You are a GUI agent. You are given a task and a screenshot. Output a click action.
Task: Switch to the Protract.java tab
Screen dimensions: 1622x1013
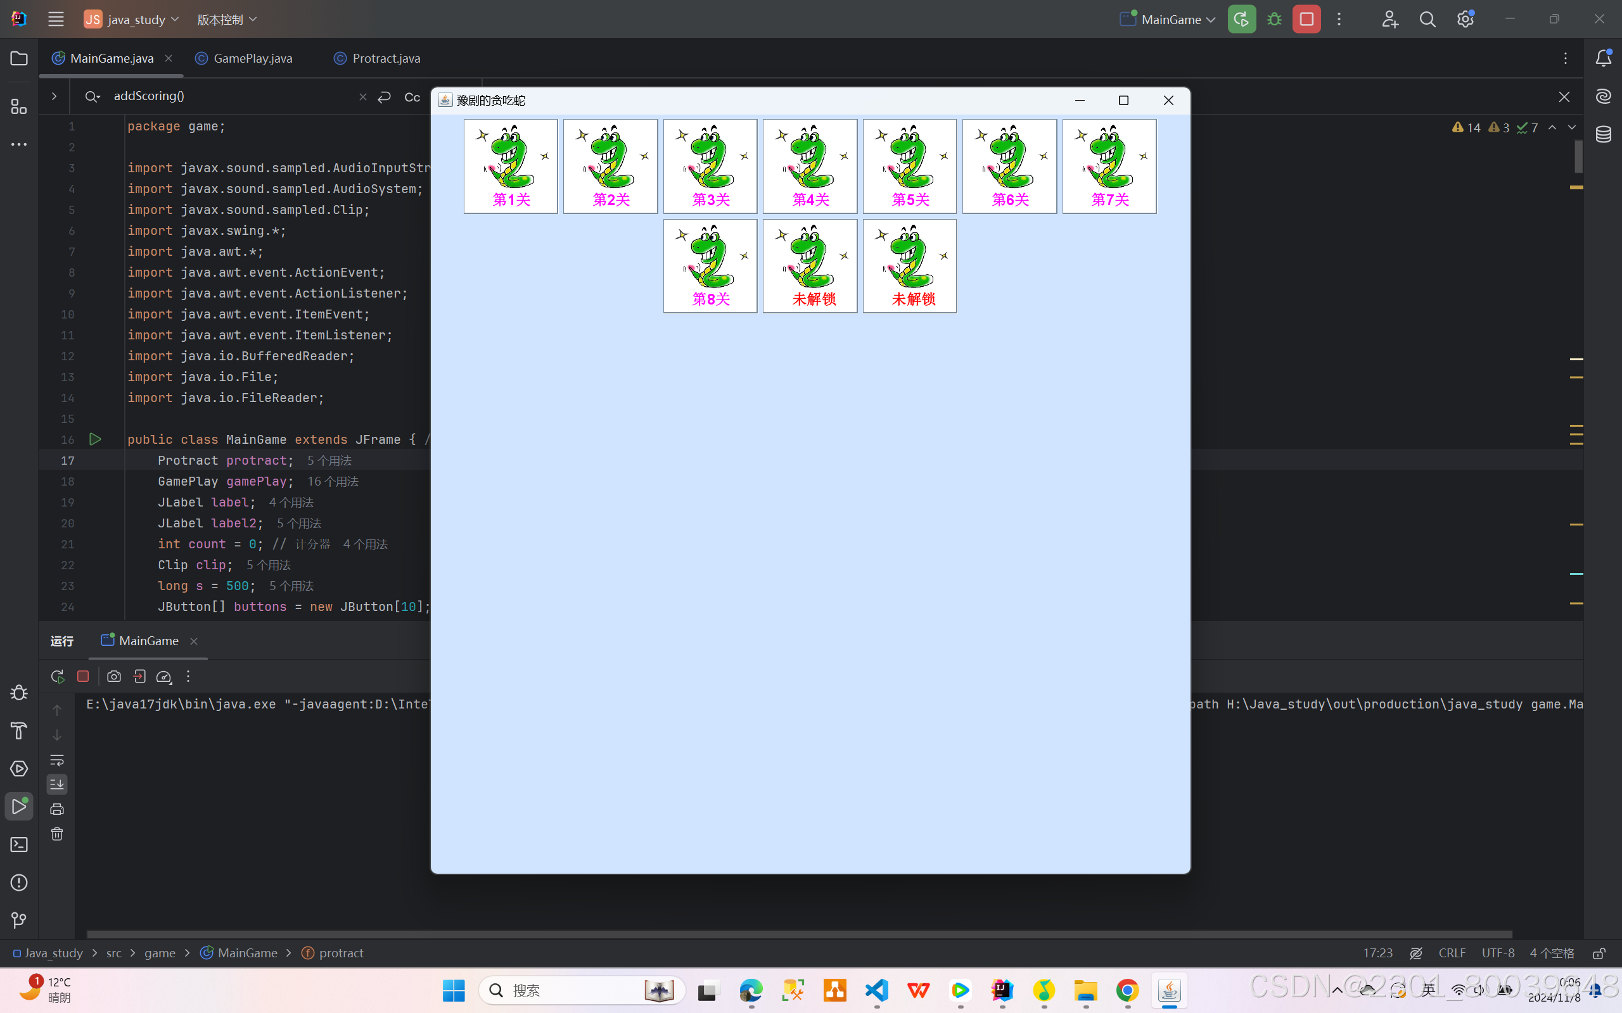pos(385,58)
